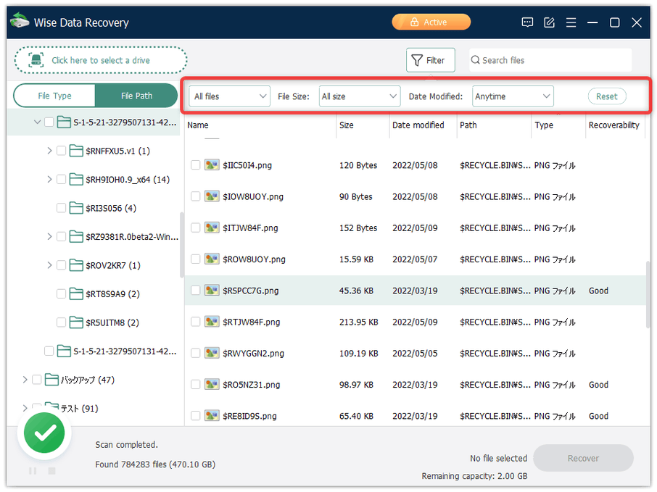Click the Search files input field
This screenshot has height=492, width=657.
[550, 60]
